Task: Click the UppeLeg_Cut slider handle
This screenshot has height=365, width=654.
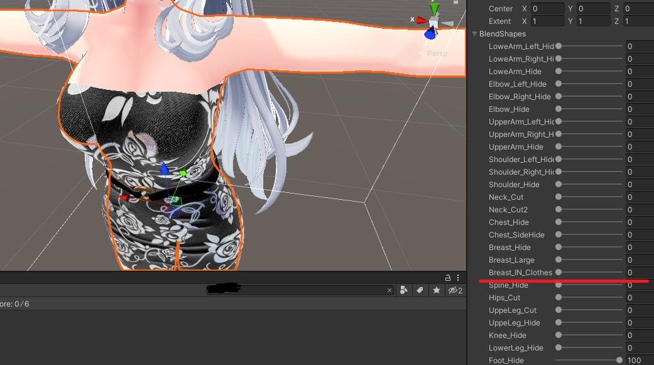Action: (558, 310)
